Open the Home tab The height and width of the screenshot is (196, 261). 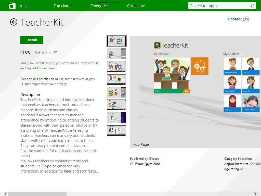(23, 6)
